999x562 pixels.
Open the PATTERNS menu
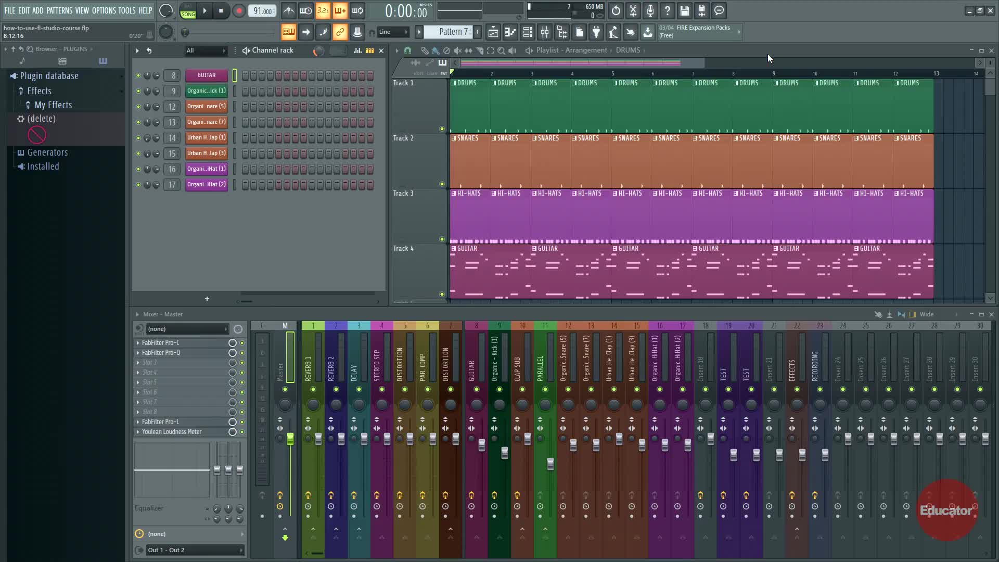point(59,10)
